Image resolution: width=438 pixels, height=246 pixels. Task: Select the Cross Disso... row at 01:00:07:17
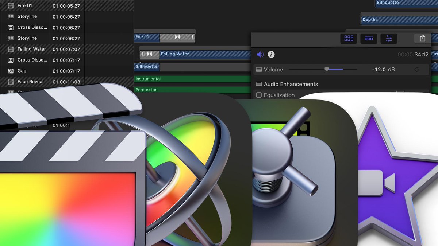[x=67, y=60]
